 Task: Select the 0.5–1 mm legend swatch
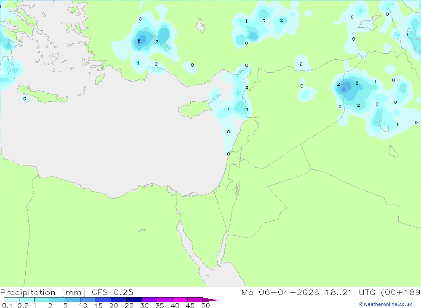27,300
